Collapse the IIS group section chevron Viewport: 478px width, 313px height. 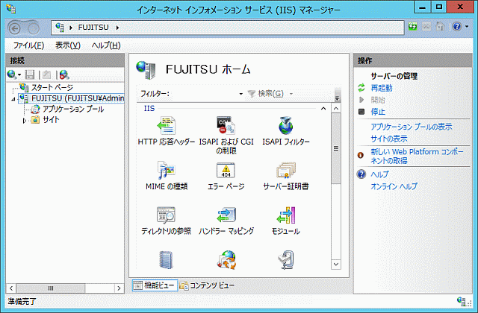point(323,109)
